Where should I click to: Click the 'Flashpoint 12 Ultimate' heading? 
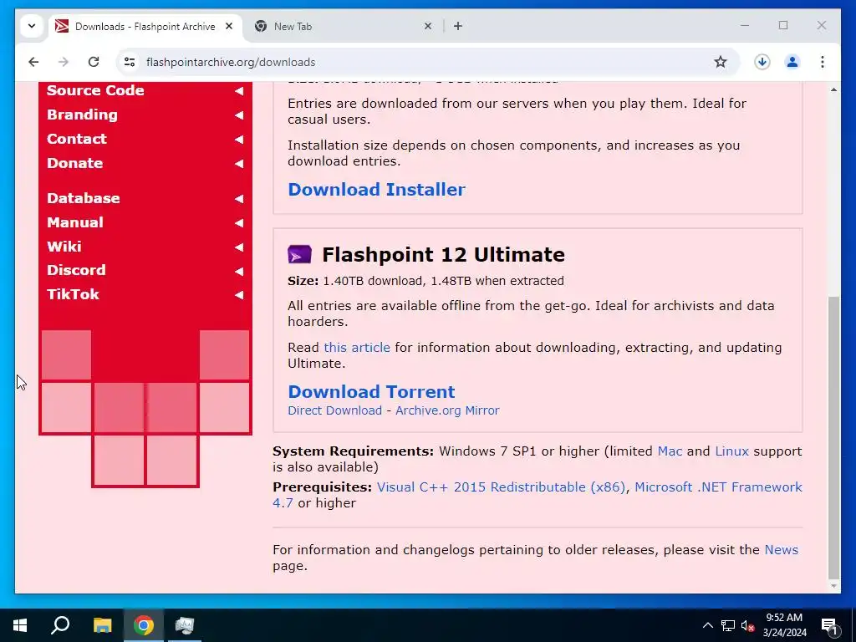(443, 255)
